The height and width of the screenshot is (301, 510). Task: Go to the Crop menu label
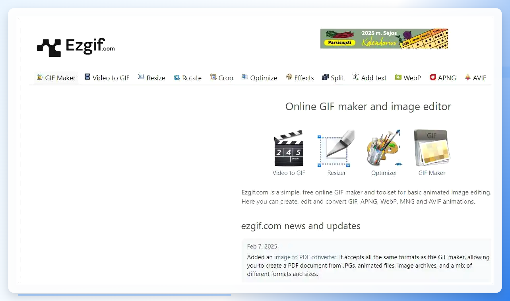point(226,78)
